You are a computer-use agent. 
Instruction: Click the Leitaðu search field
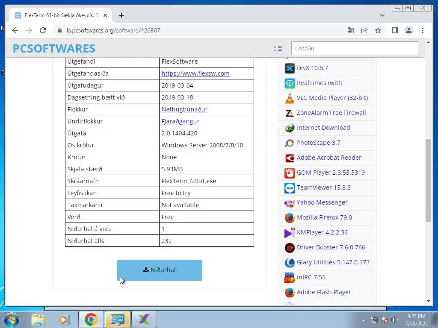click(355, 48)
